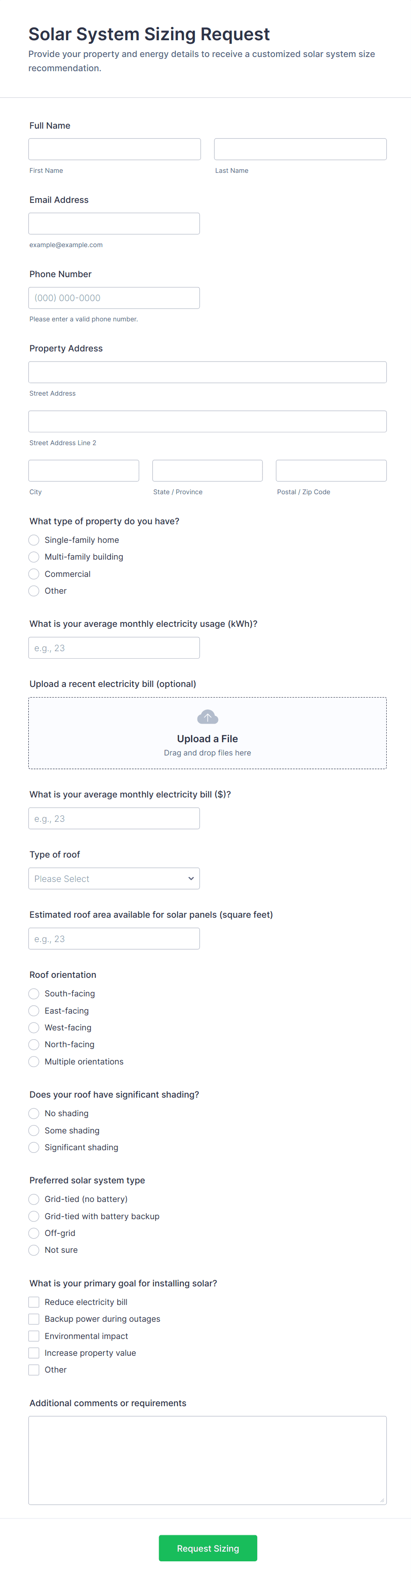Click the Postal / Zip Code field
Screen dimensions: 411x1583
coord(331,471)
